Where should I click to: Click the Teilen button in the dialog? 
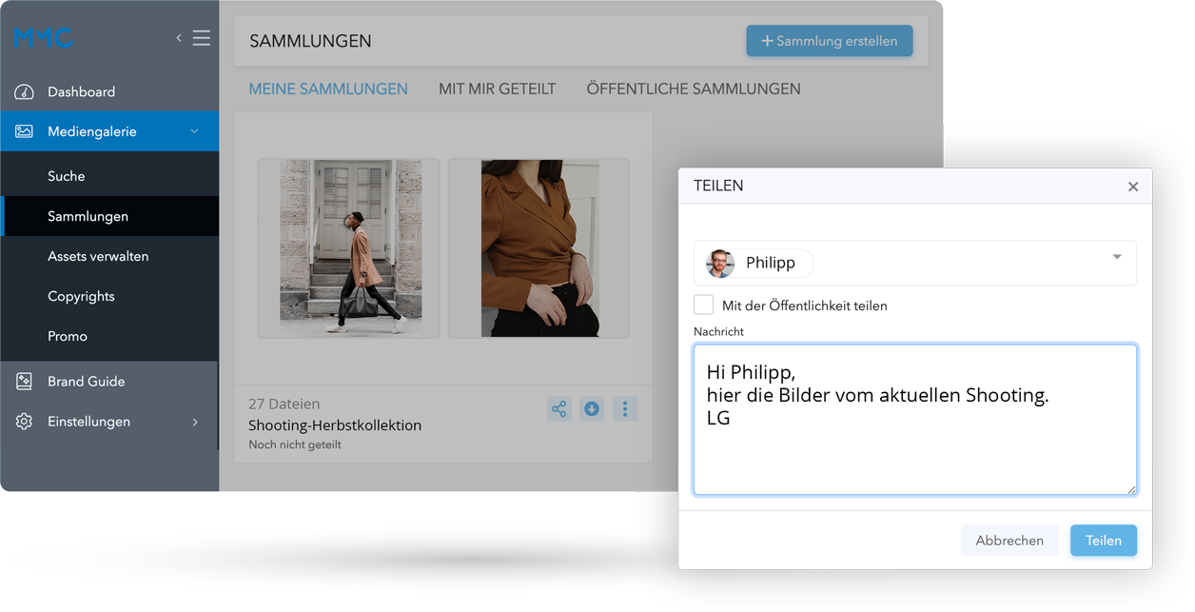pyautogui.click(x=1103, y=540)
